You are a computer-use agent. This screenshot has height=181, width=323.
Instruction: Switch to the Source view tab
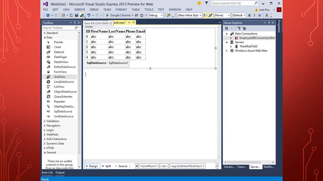click(121, 166)
